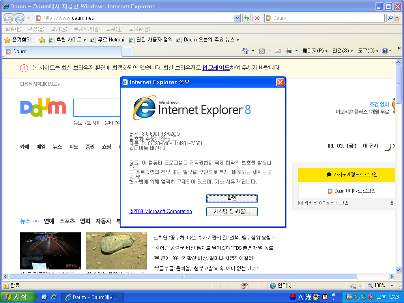This screenshot has width=404, height=303.
Task: Click the 즐겨찾기 star favorites button
Action: tap(18, 40)
